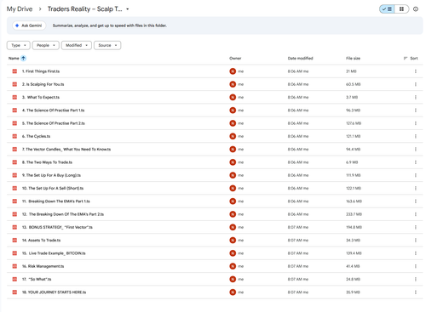This screenshot has height=312, width=426.
Task: Open More actions for 3. What To Expect.ts
Action: (415, 98)
